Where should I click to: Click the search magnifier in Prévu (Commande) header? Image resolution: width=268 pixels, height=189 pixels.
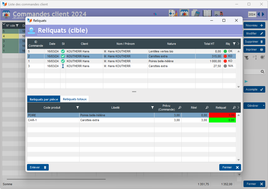coord(180,108)
